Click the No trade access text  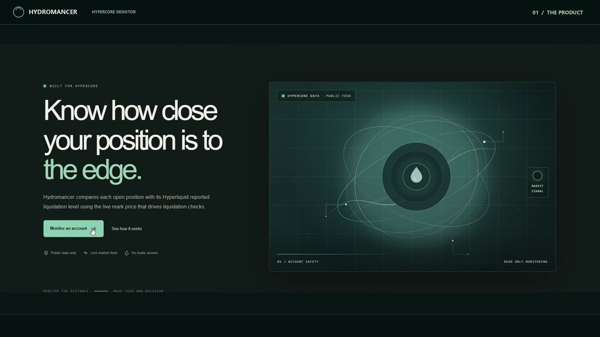coord(144,253)
